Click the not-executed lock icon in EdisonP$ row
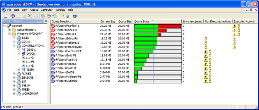 (x=206, y=39)
